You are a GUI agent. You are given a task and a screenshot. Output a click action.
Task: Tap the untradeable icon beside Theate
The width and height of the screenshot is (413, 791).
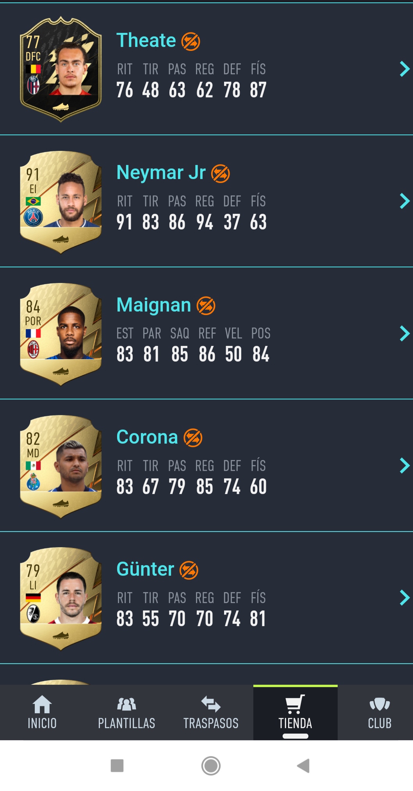(x=191, y=41)
